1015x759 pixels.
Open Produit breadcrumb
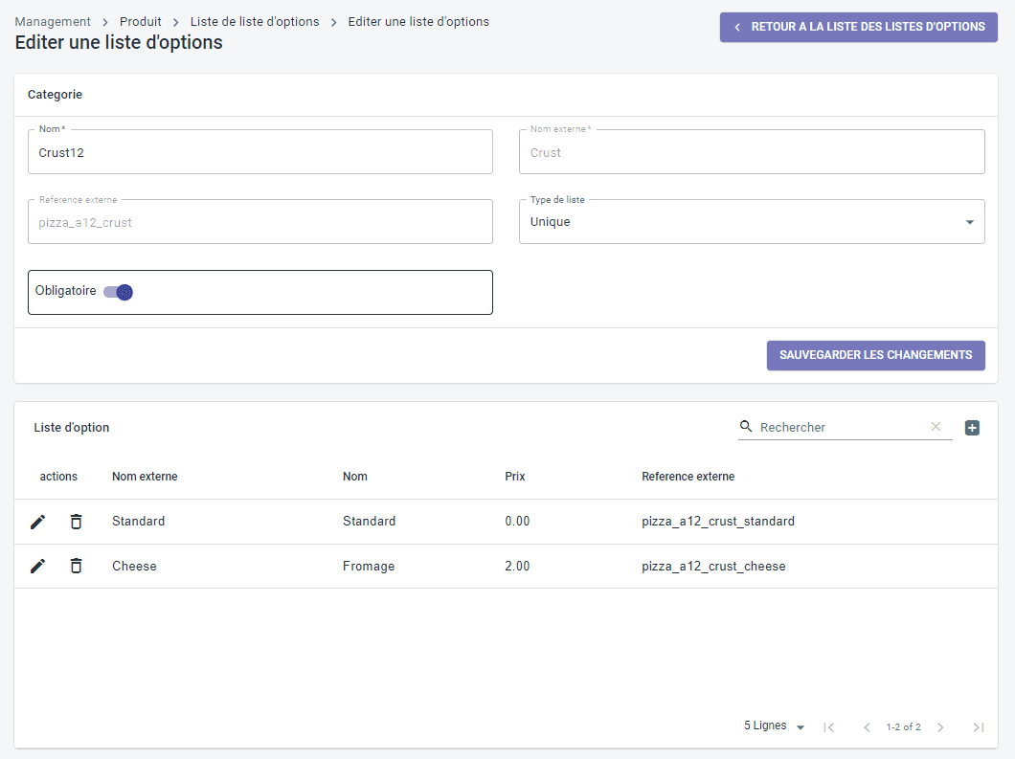[x=141, y=21]
